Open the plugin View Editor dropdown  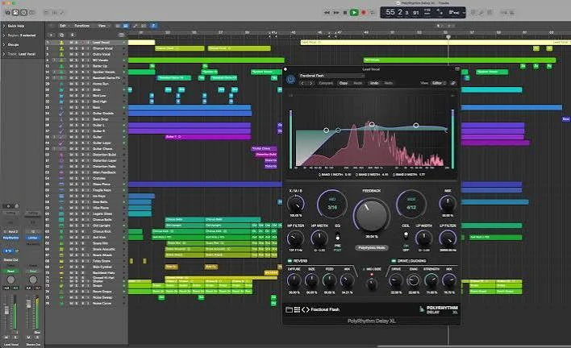[x=439, y=83]
